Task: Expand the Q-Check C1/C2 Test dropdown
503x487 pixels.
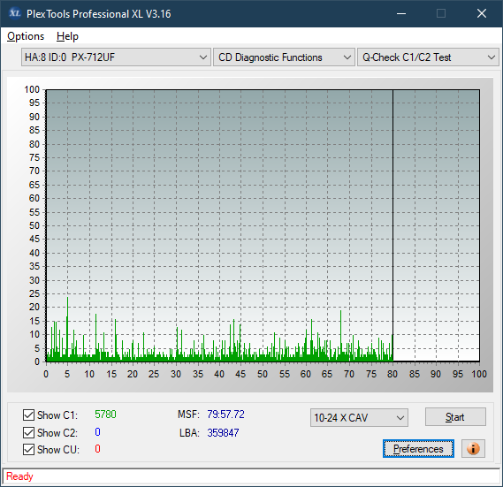Action: click(x=428, y=57)
